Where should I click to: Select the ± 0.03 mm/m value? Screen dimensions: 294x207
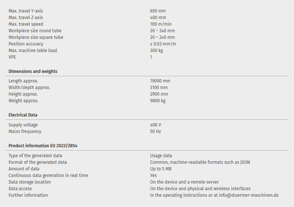click(x=163, y=44)
